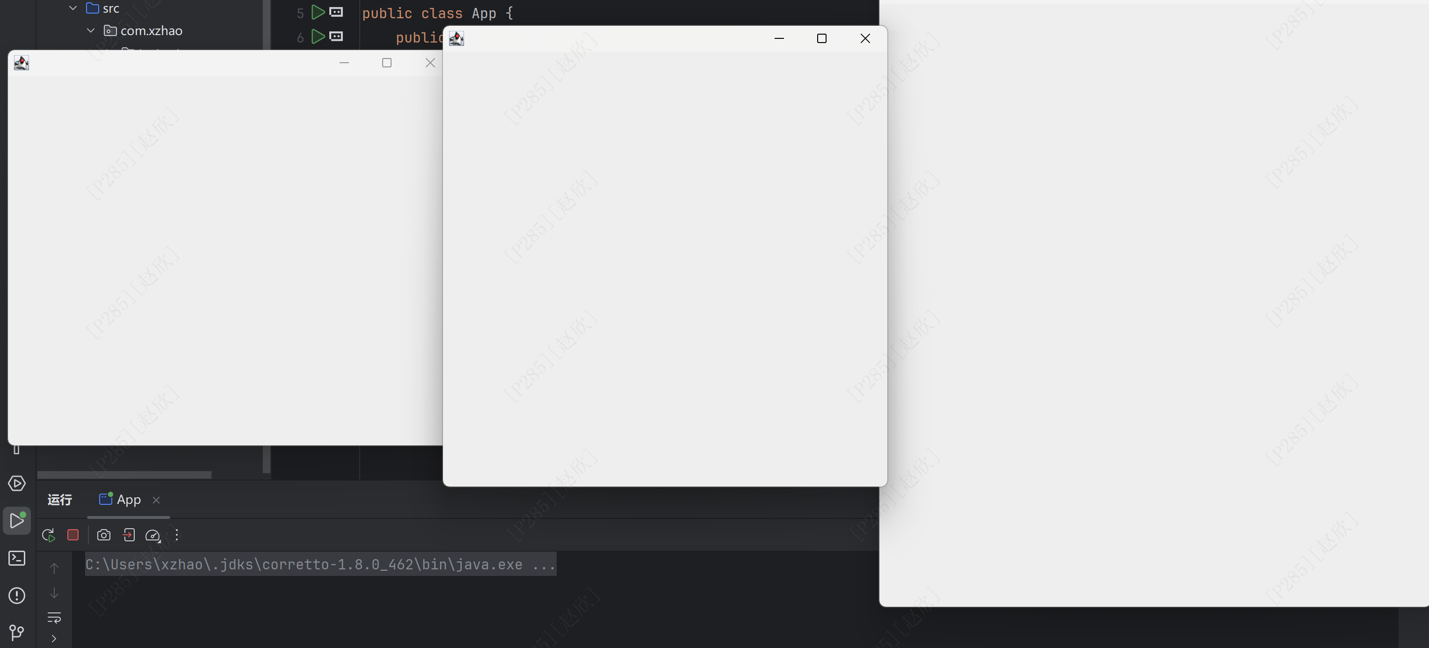Click the run gutter arrow on line 5
Image resolution: width=1429 pixels, height=648 pixels.
[x=318, y=12]
